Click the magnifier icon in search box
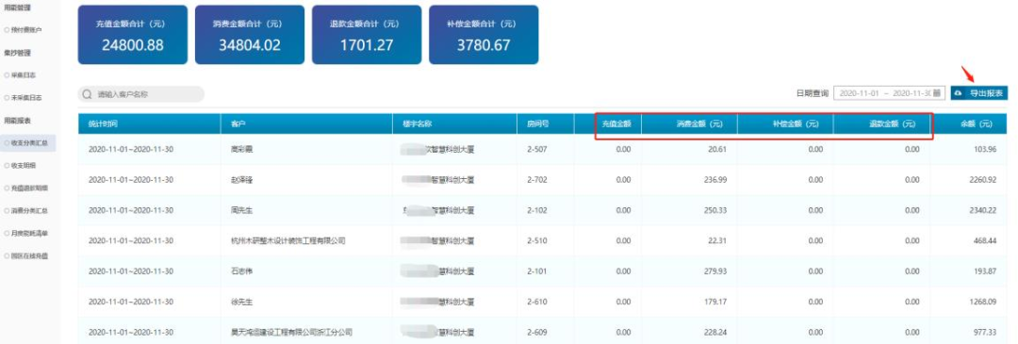 click(87, 94)
